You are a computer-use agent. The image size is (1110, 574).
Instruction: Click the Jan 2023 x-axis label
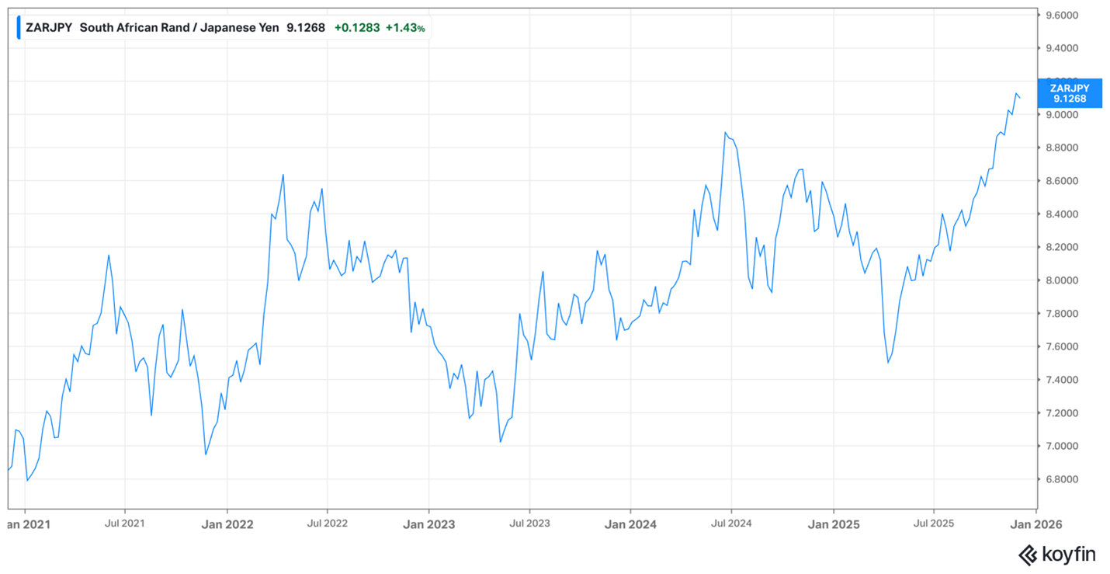pyautogui.click(x=428, y=524)
